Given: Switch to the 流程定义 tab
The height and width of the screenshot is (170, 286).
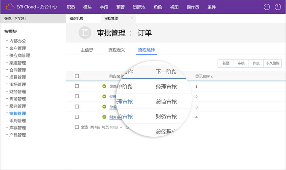Looking at the screenshot, I should tap(116, 50).
